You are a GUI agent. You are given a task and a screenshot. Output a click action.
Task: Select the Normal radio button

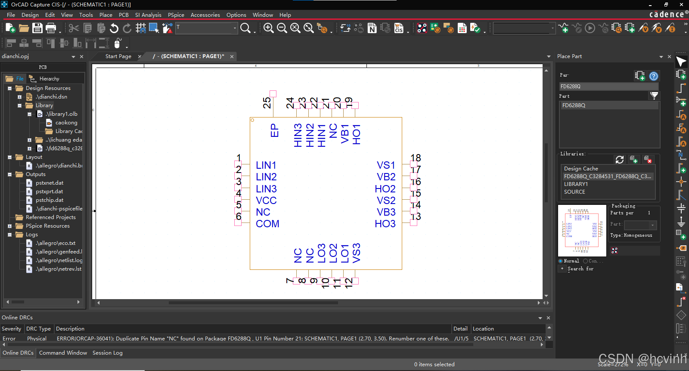[x=560, y=261]
